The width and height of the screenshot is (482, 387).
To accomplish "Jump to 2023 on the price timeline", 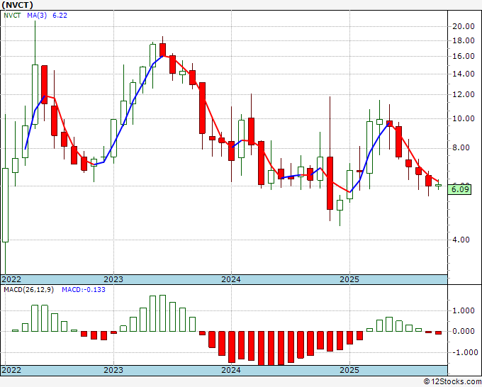I will [x=113, y=279].
